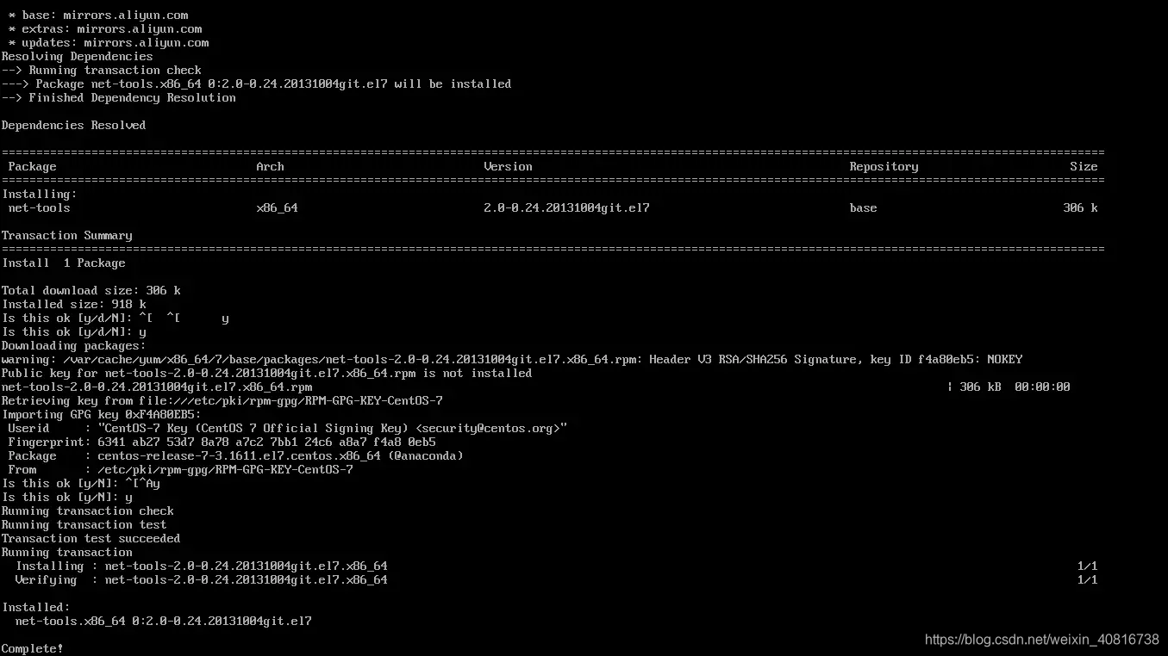This screenshot has width=1168, height=656.
Task: Click 'net-tools' name in the table row
Action: coord(40,208)
